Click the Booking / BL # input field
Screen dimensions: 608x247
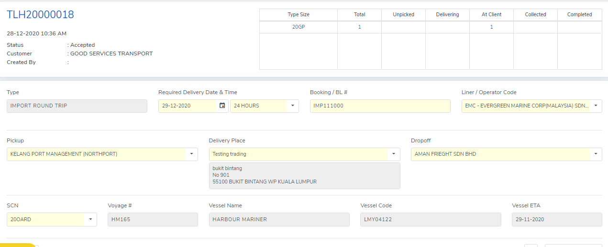[380, 106]
